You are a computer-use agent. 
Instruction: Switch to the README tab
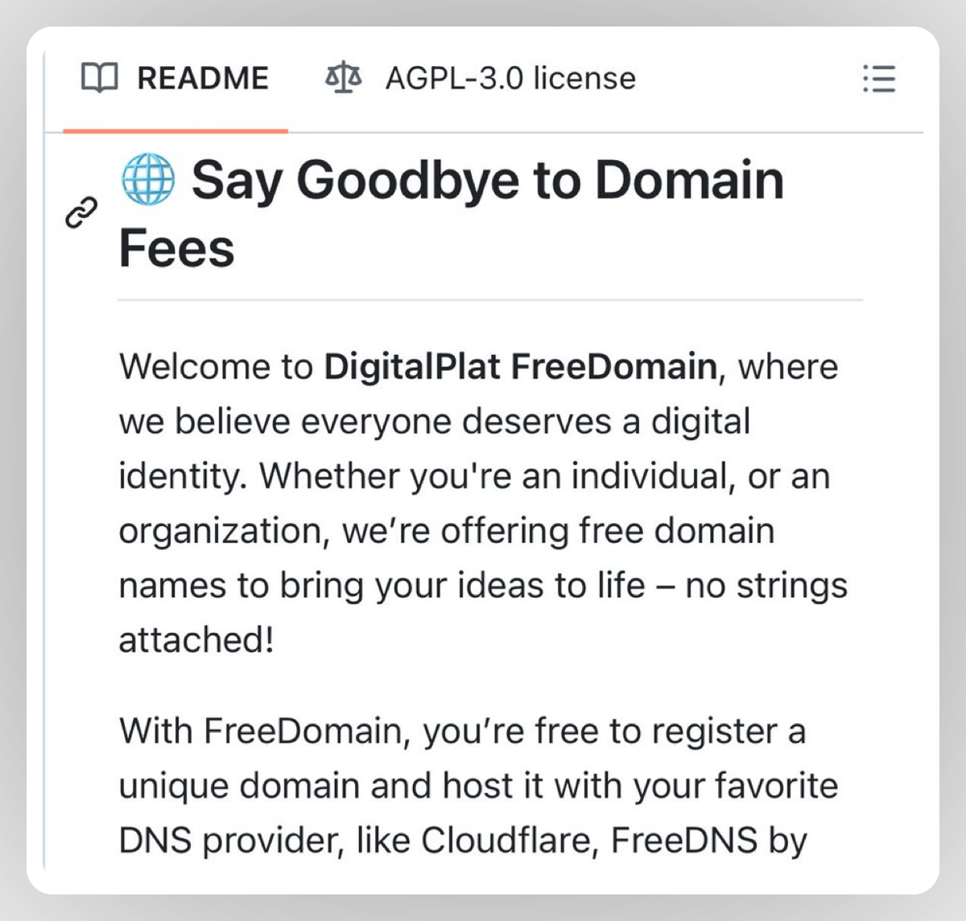(x=202, y=79)
